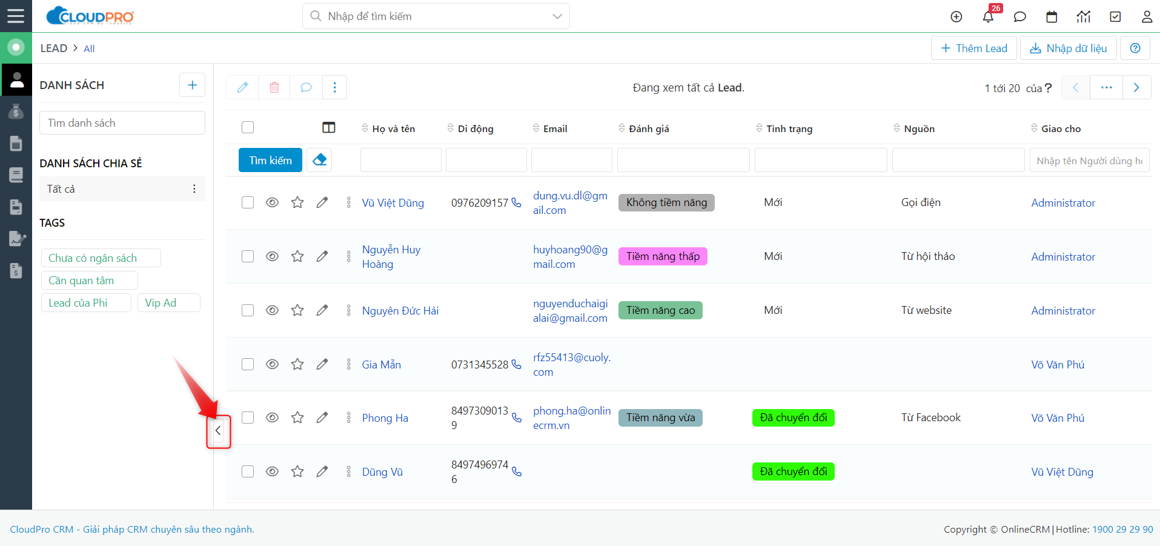1160x546 pixels.
Task: Go to previous page arrow
Action: [x=1076, y=87]
